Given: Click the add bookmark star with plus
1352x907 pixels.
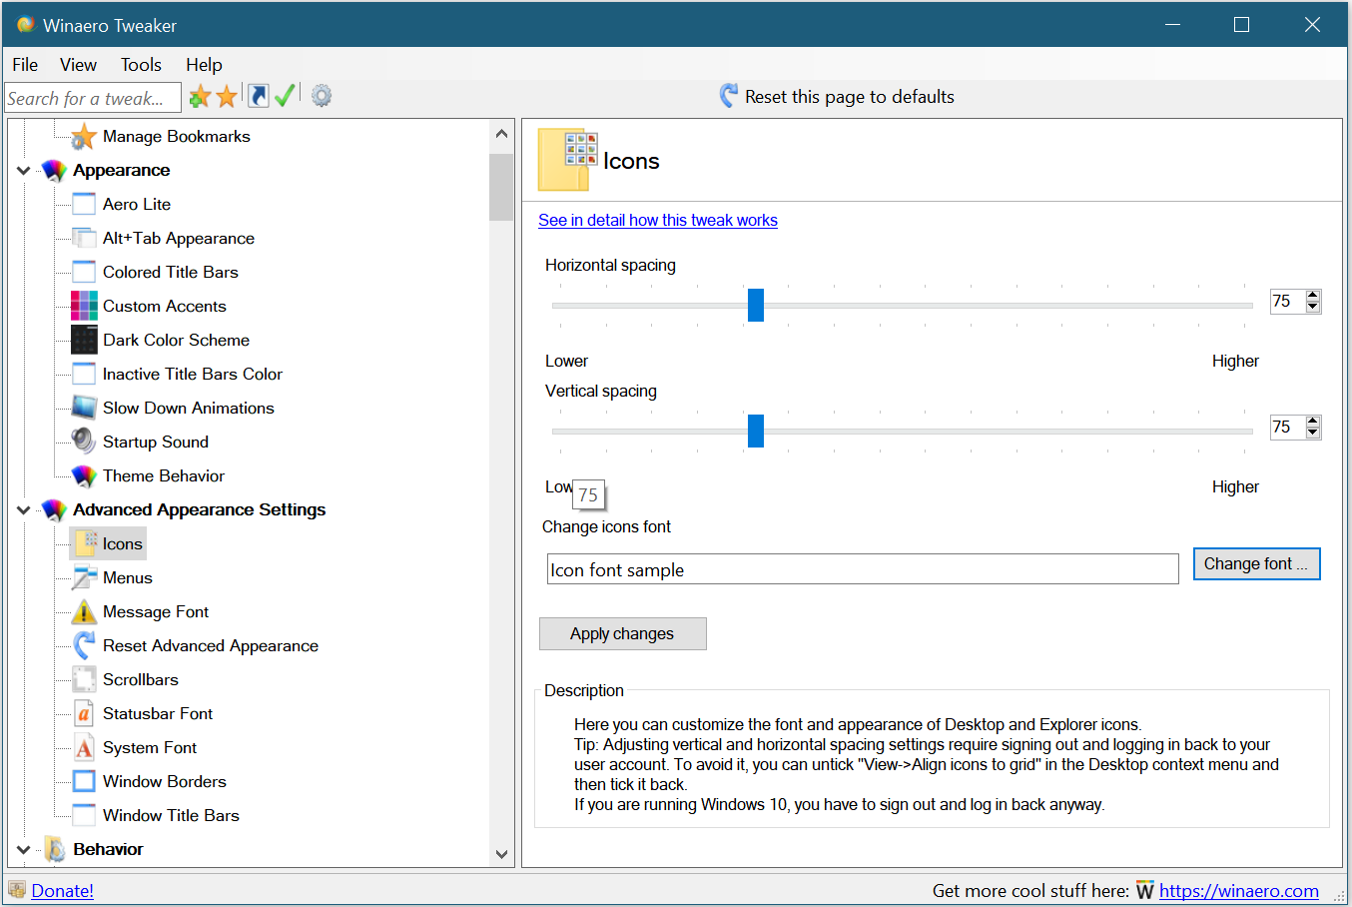Looking at the screenshot, I should [200, 96].
